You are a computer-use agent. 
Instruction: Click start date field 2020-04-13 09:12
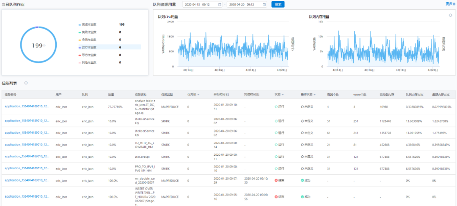pos(203,4)
